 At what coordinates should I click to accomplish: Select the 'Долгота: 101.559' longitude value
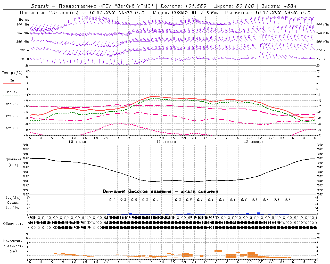pyautogui.click(x=183, y=6)
